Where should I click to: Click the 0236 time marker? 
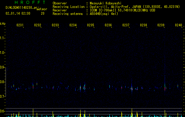tap(108, 25)
